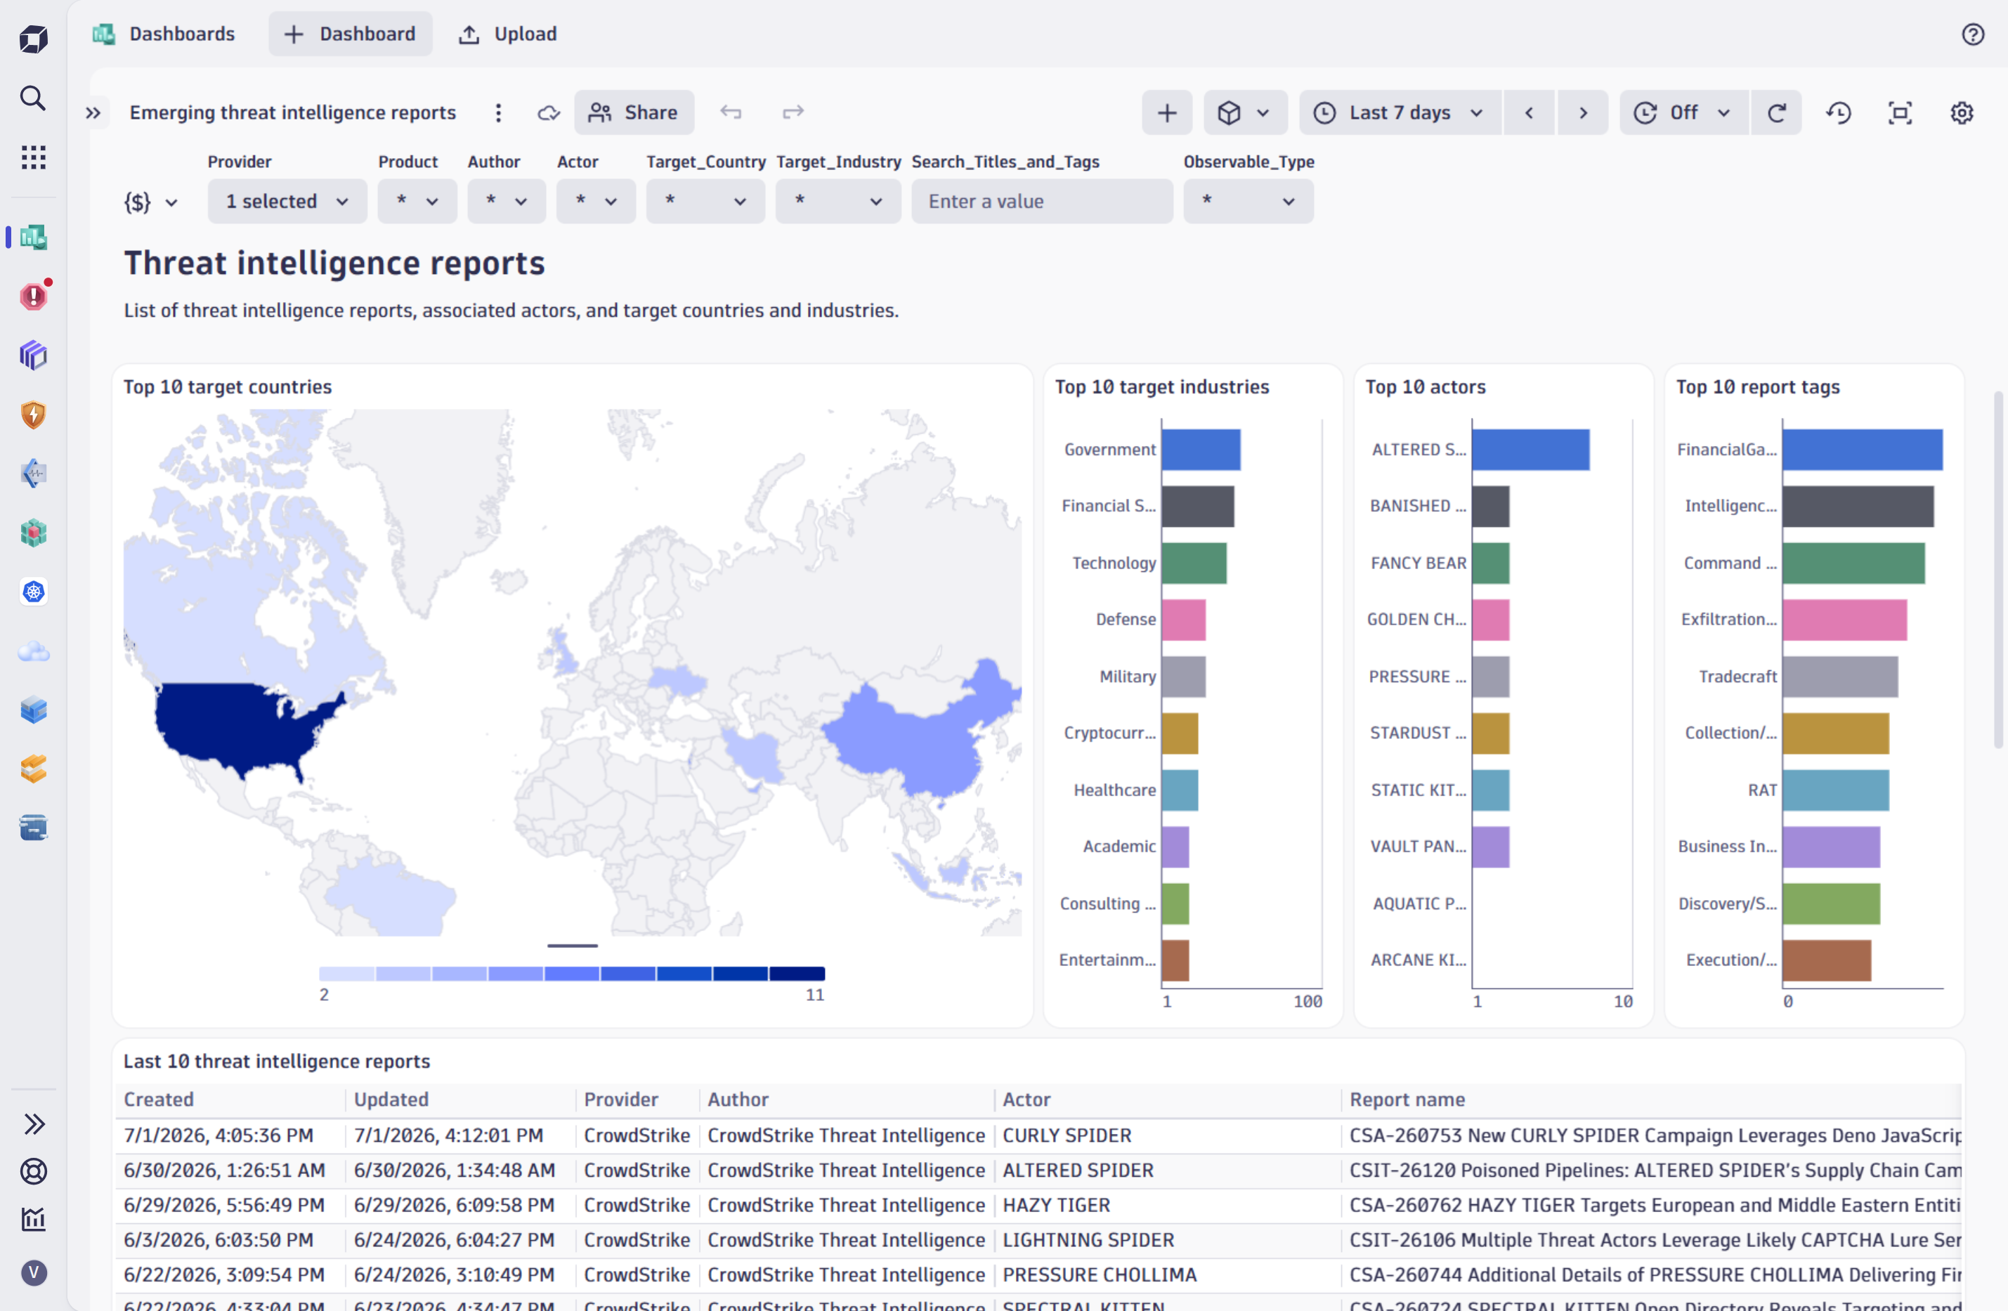Open the Kubernetes helm wheel app icon
The image size is (2008, 1311).
tap(34, 592)
